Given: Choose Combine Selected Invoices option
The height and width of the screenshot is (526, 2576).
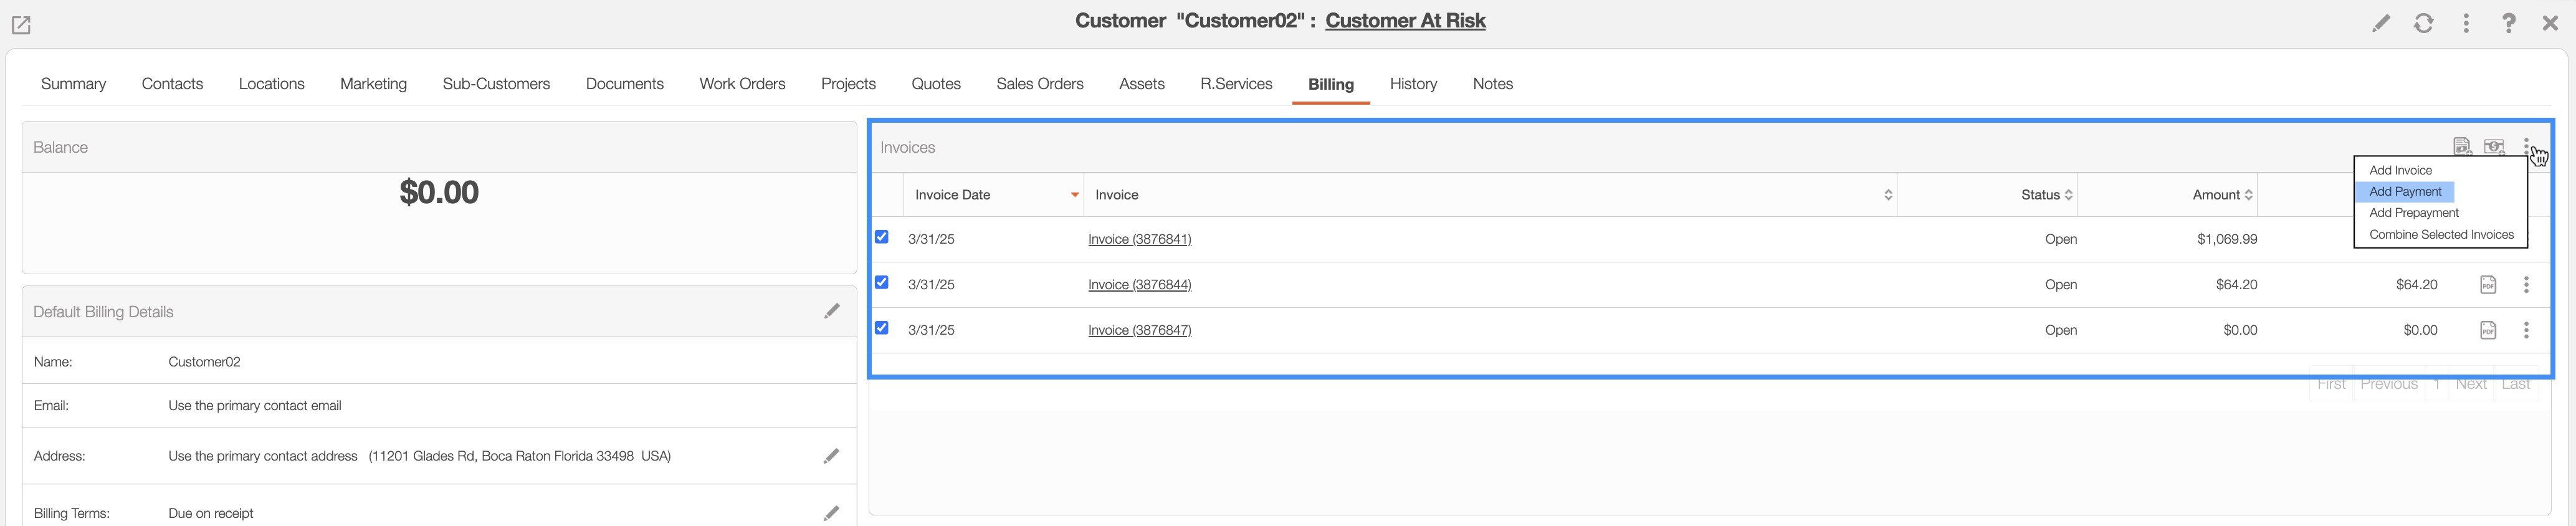Looking at the screenshot, I should click(2440, 235).
